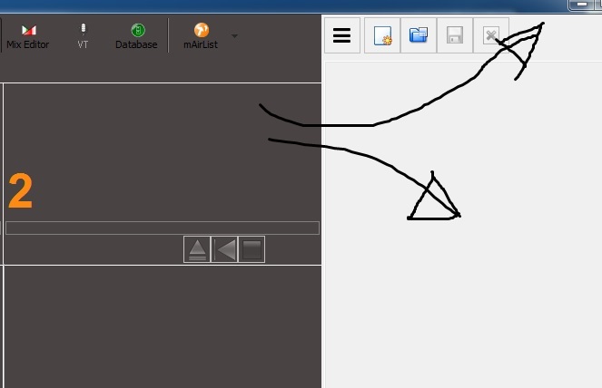Minimize the window from the title bar
Viewport: 602px width, 388px height.
coord(580,5)
